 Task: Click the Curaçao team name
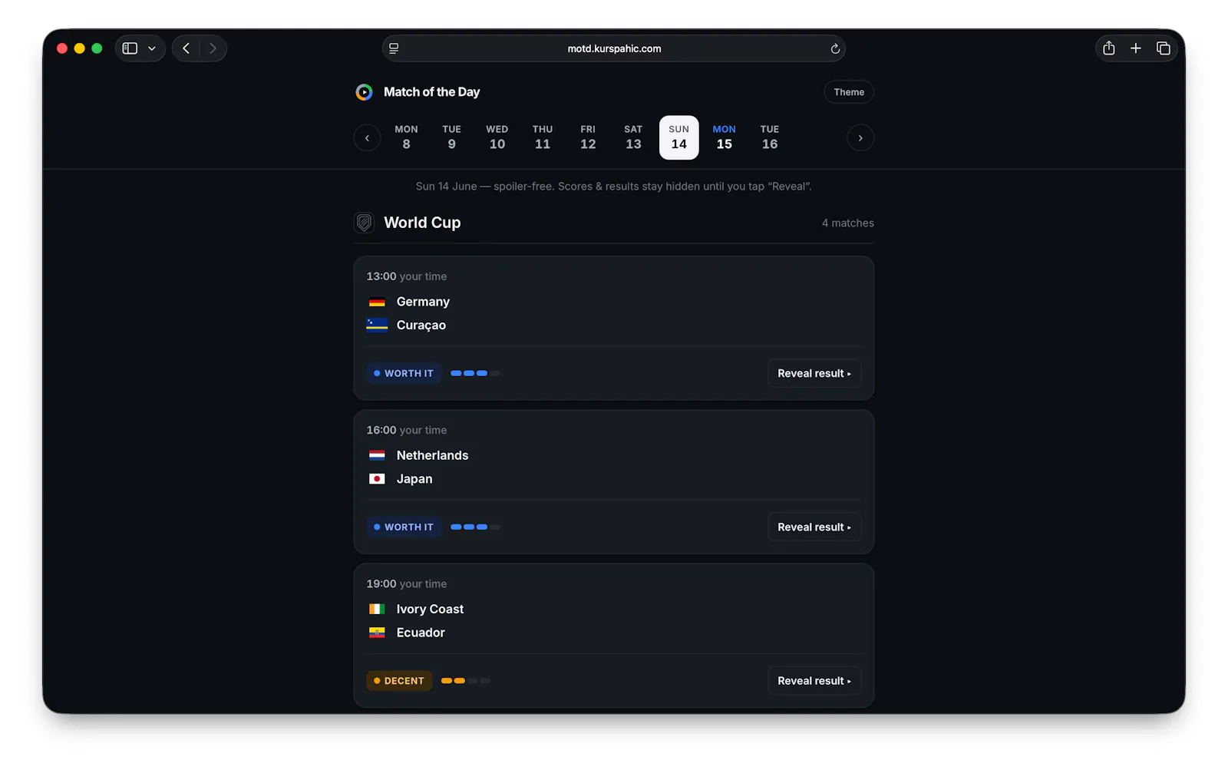point(421,325)
